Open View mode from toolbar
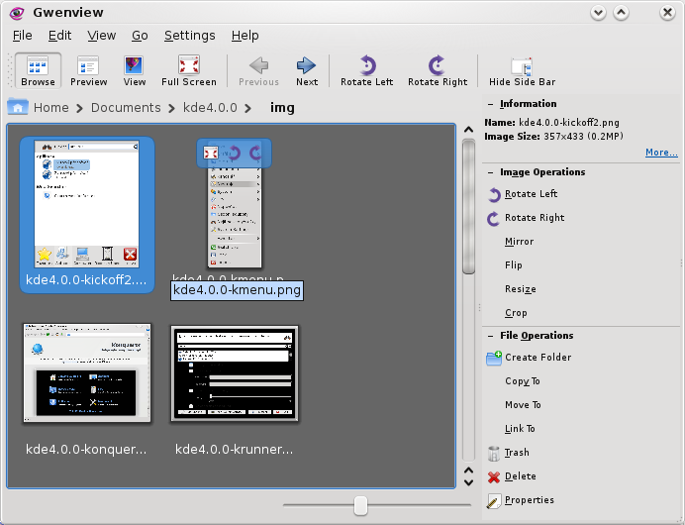This screenshot has width=685, height=525. pos(134,70)
